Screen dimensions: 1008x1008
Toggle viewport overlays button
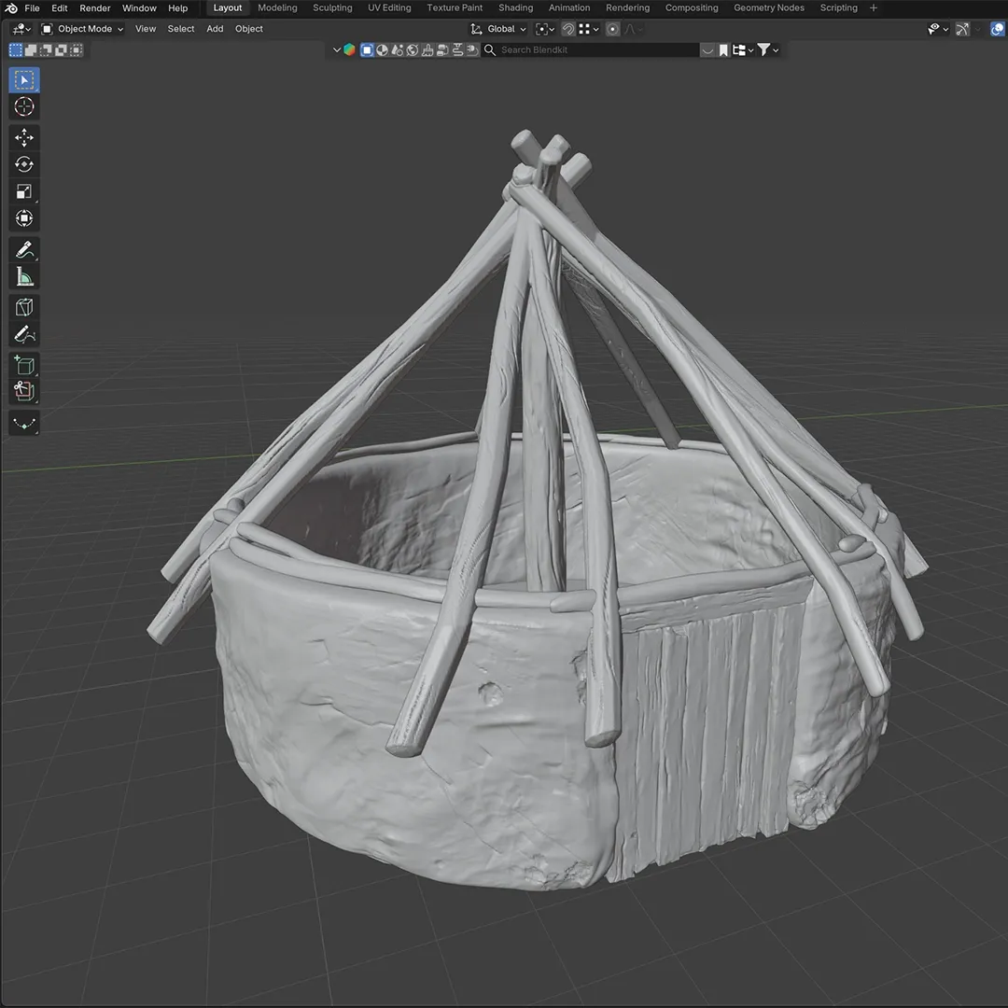(997, 29)
